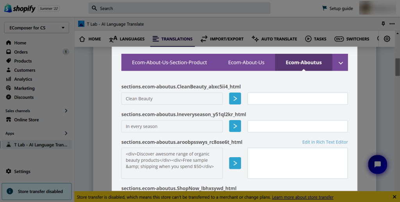Screen dimensions: 400x202
Task: Click the T Lab flask icon in sidebar
Action: tap(9, 144)
